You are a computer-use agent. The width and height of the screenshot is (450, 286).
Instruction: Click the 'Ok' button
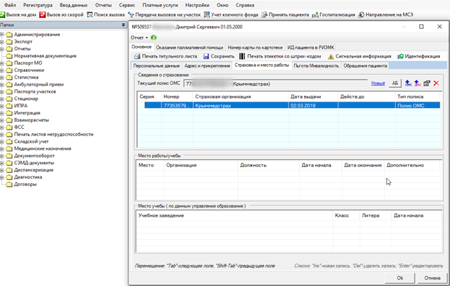400,278
